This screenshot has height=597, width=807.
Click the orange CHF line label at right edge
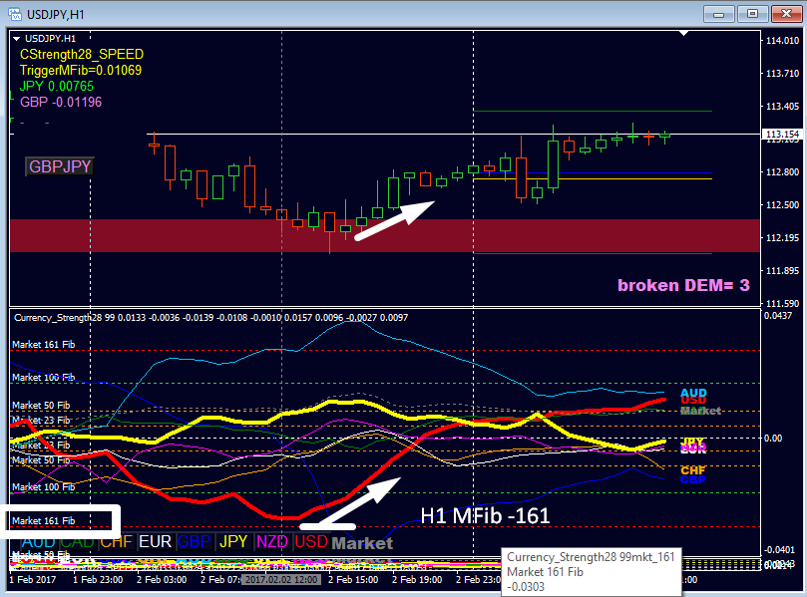coord(692,470)
